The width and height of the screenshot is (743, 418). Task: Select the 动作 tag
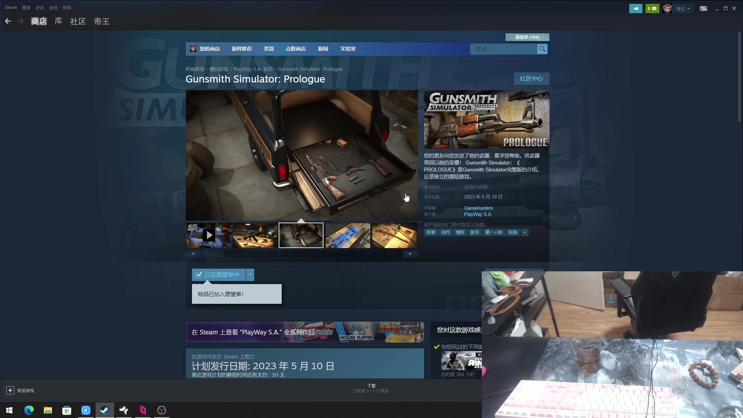click(x=445, y=232)
